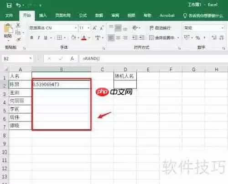Select column B header
228x184 pixels.
coord(62,69)
